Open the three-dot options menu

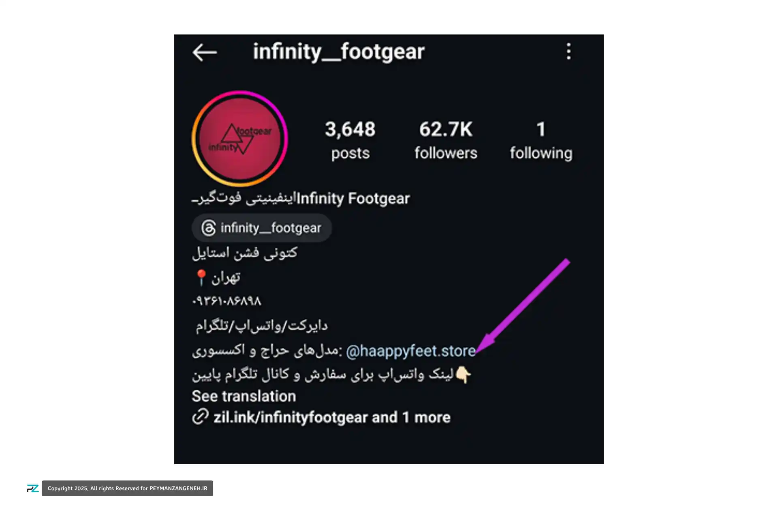(569, 51)
